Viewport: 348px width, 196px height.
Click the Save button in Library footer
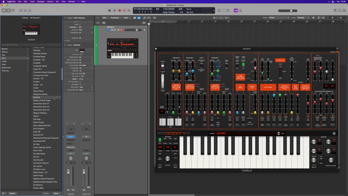point(56,193)
